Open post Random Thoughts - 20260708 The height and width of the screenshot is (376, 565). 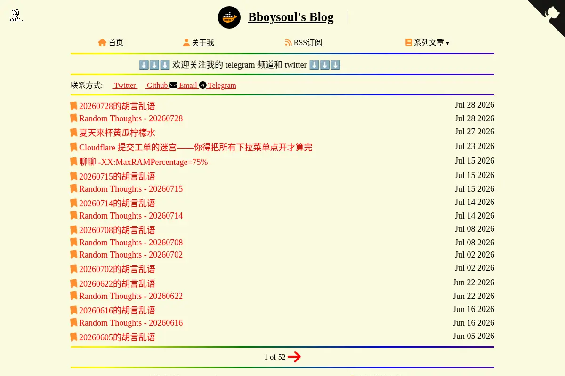(131, 243)
